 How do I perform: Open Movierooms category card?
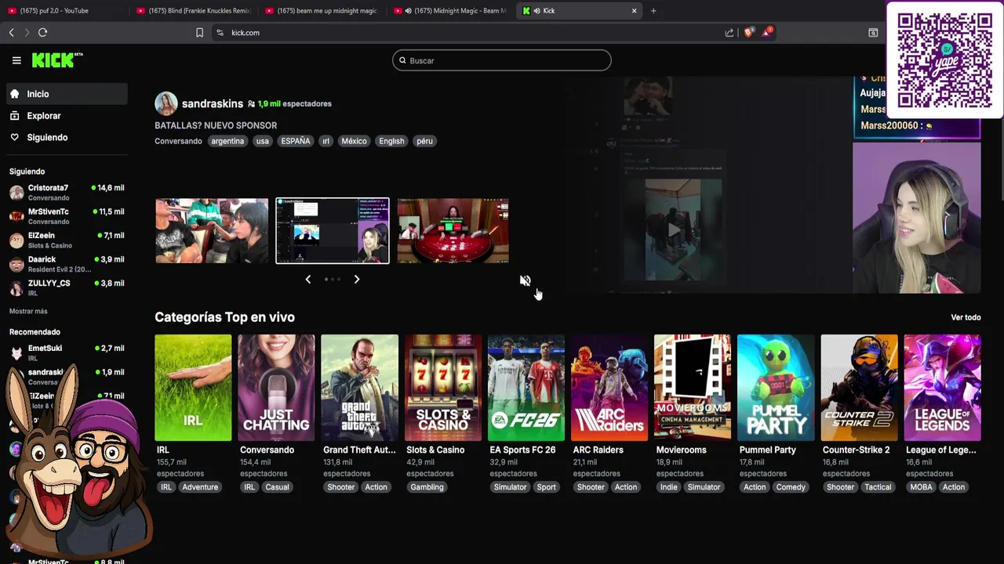[x=693, y=388]
